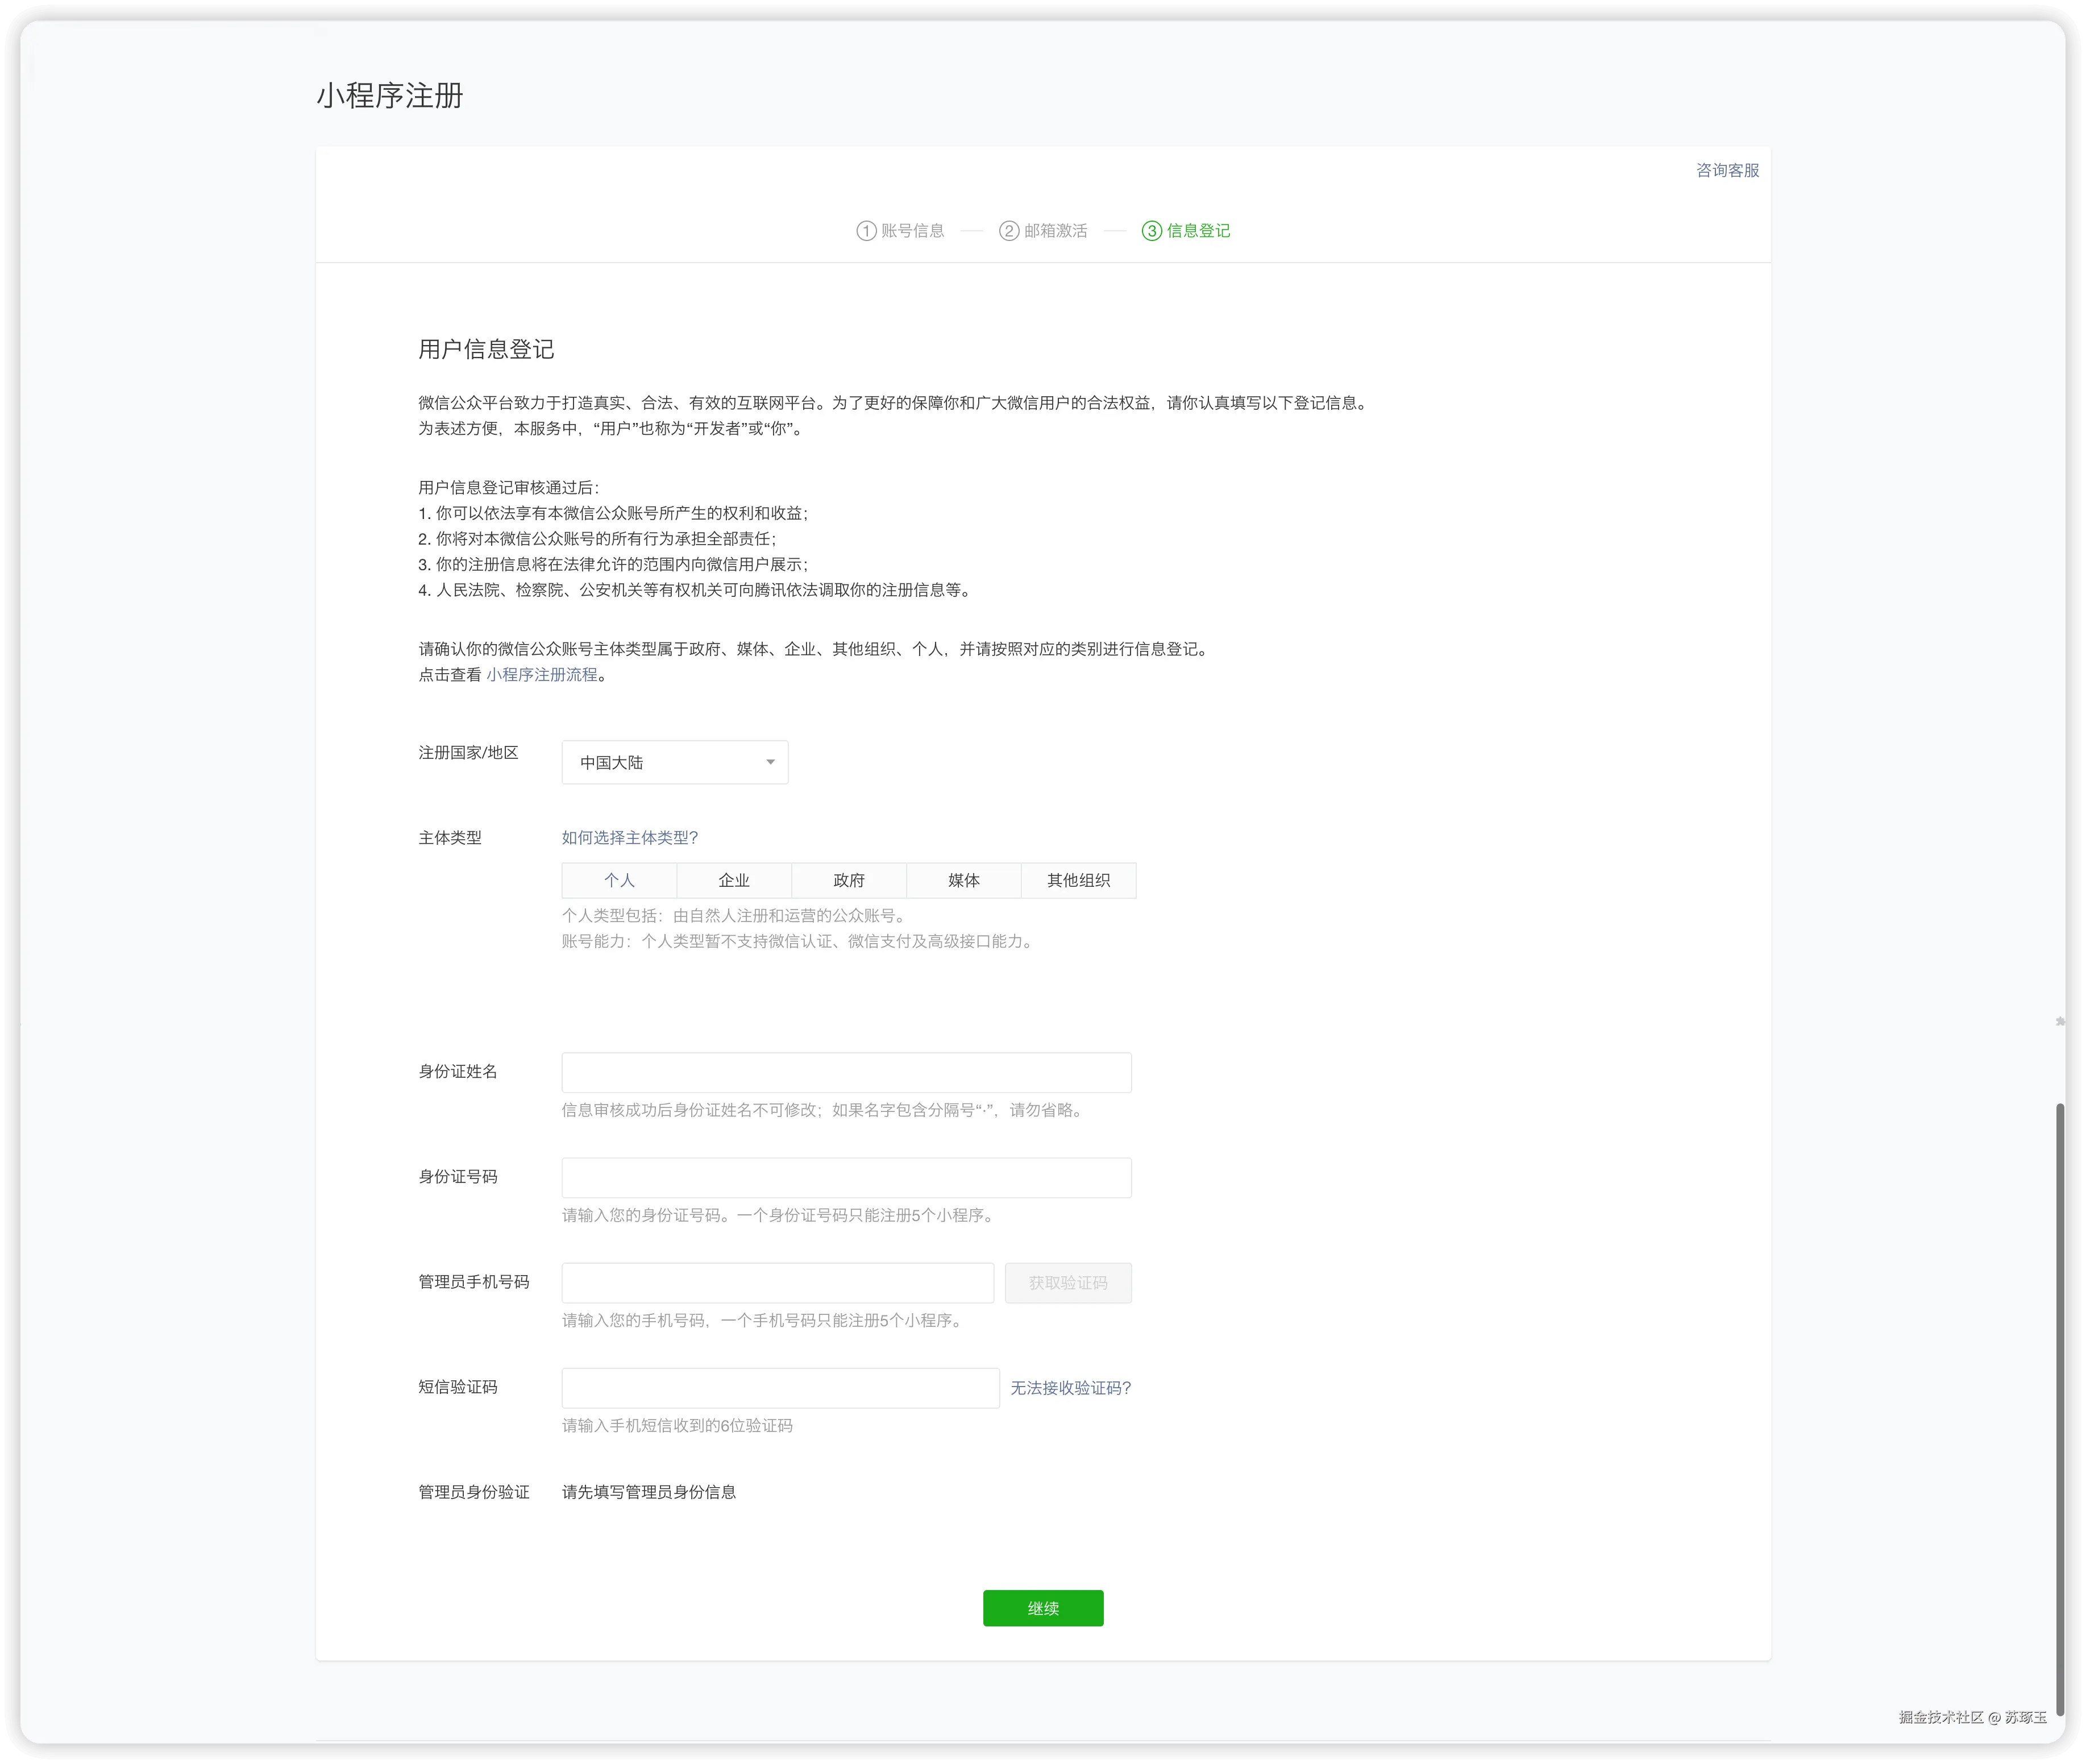Click the 身份证姓名 input field
This screenshot has width=2086, height=1764.
click(846, 1072)
